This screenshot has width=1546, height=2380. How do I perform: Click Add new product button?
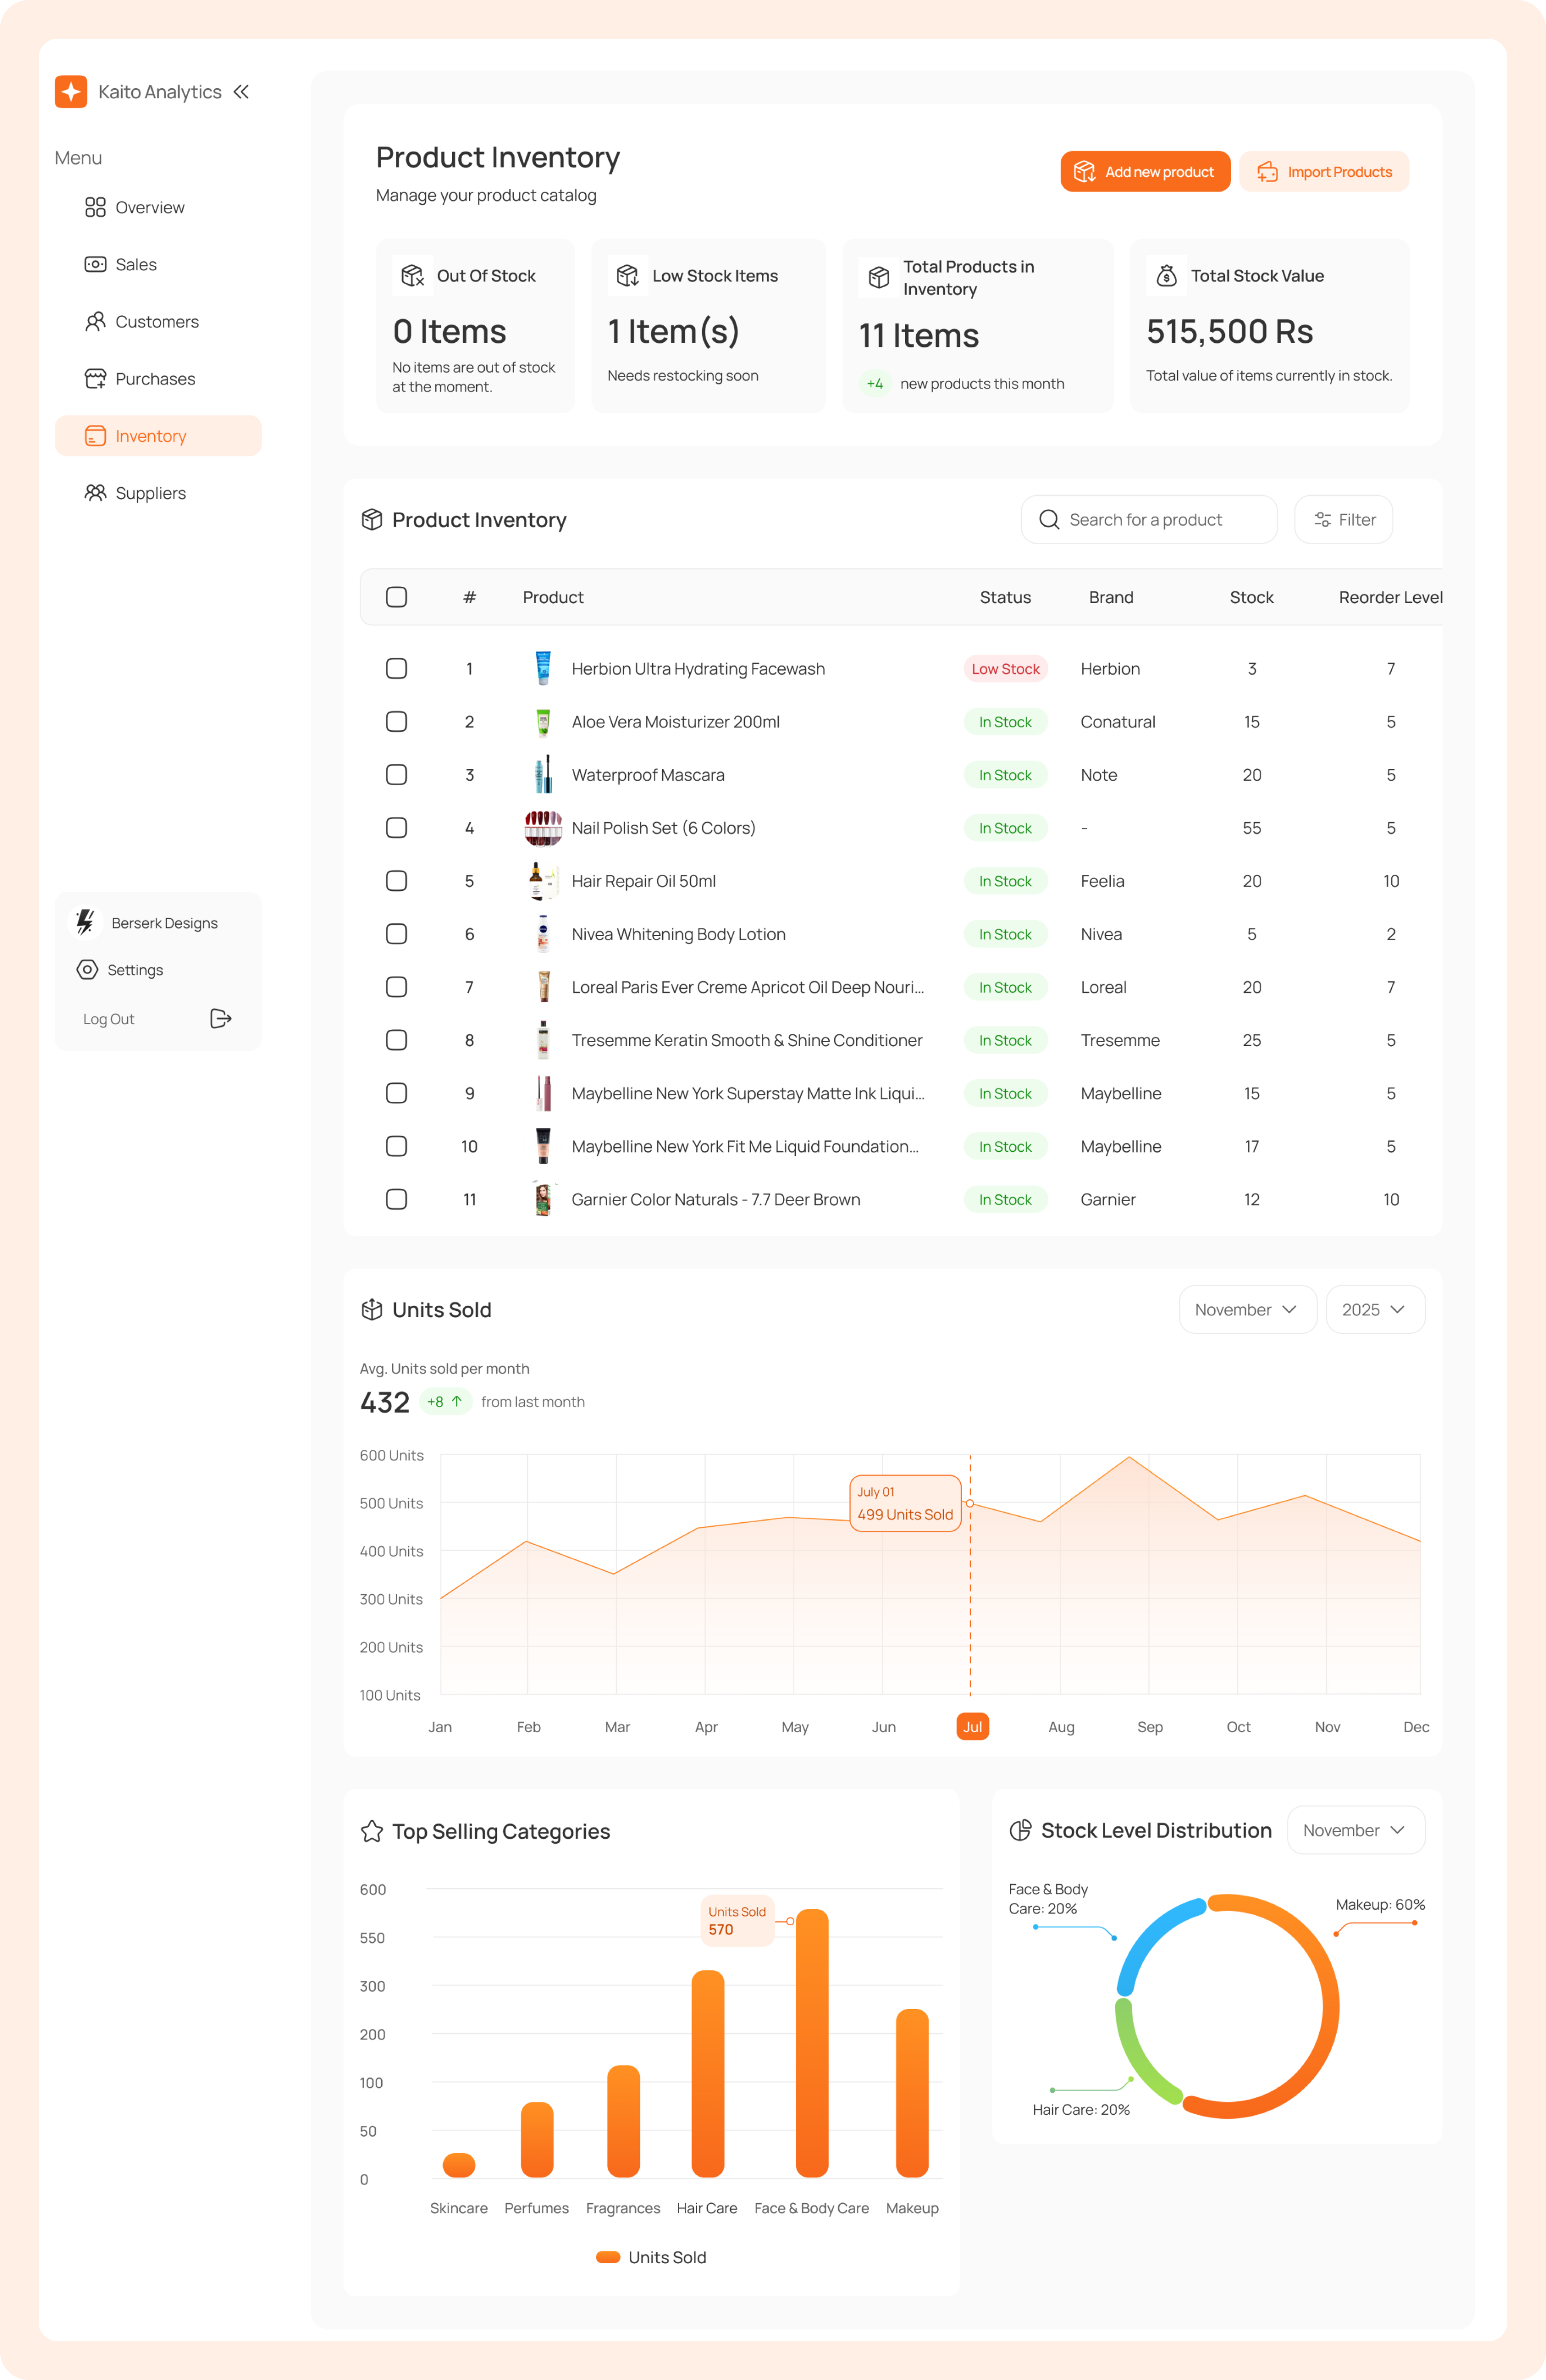[1145, 172]
